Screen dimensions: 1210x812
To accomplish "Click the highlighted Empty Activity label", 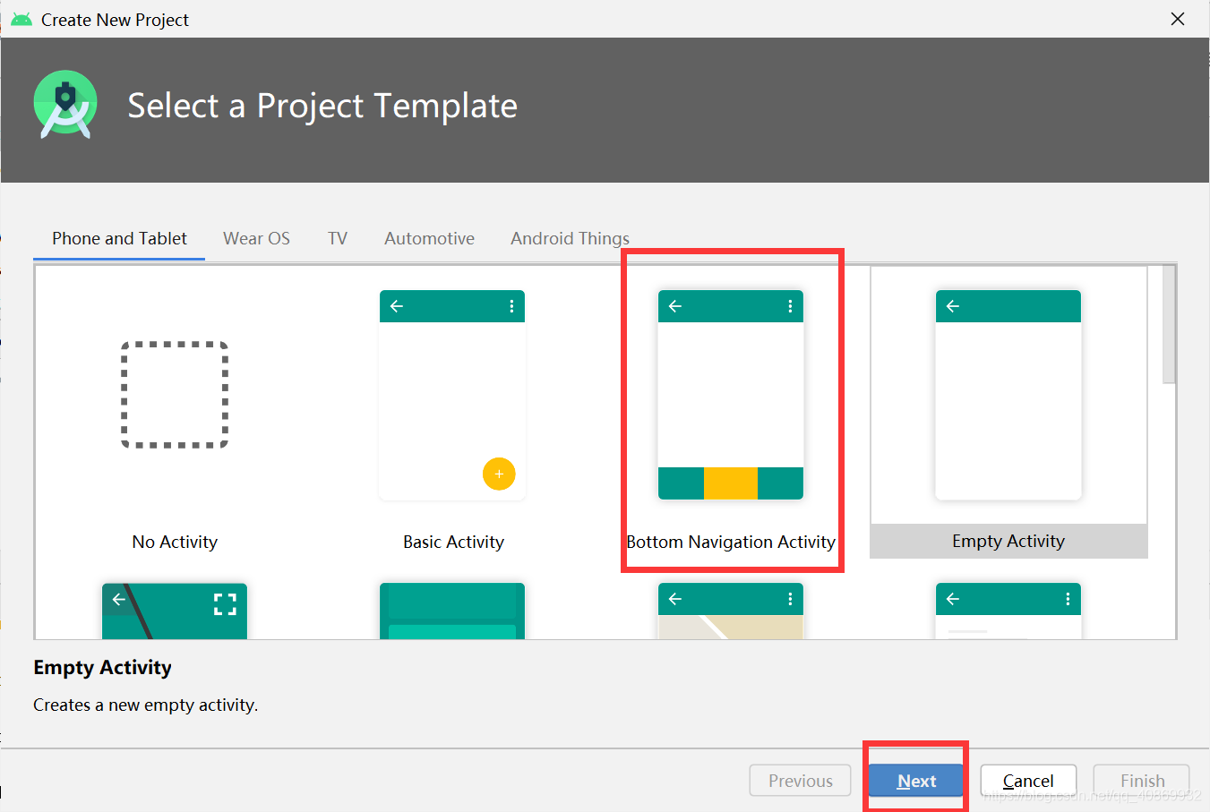I will [x=1008, y=541].
